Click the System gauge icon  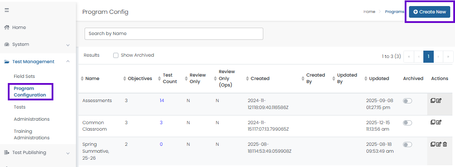pos(7,45)
